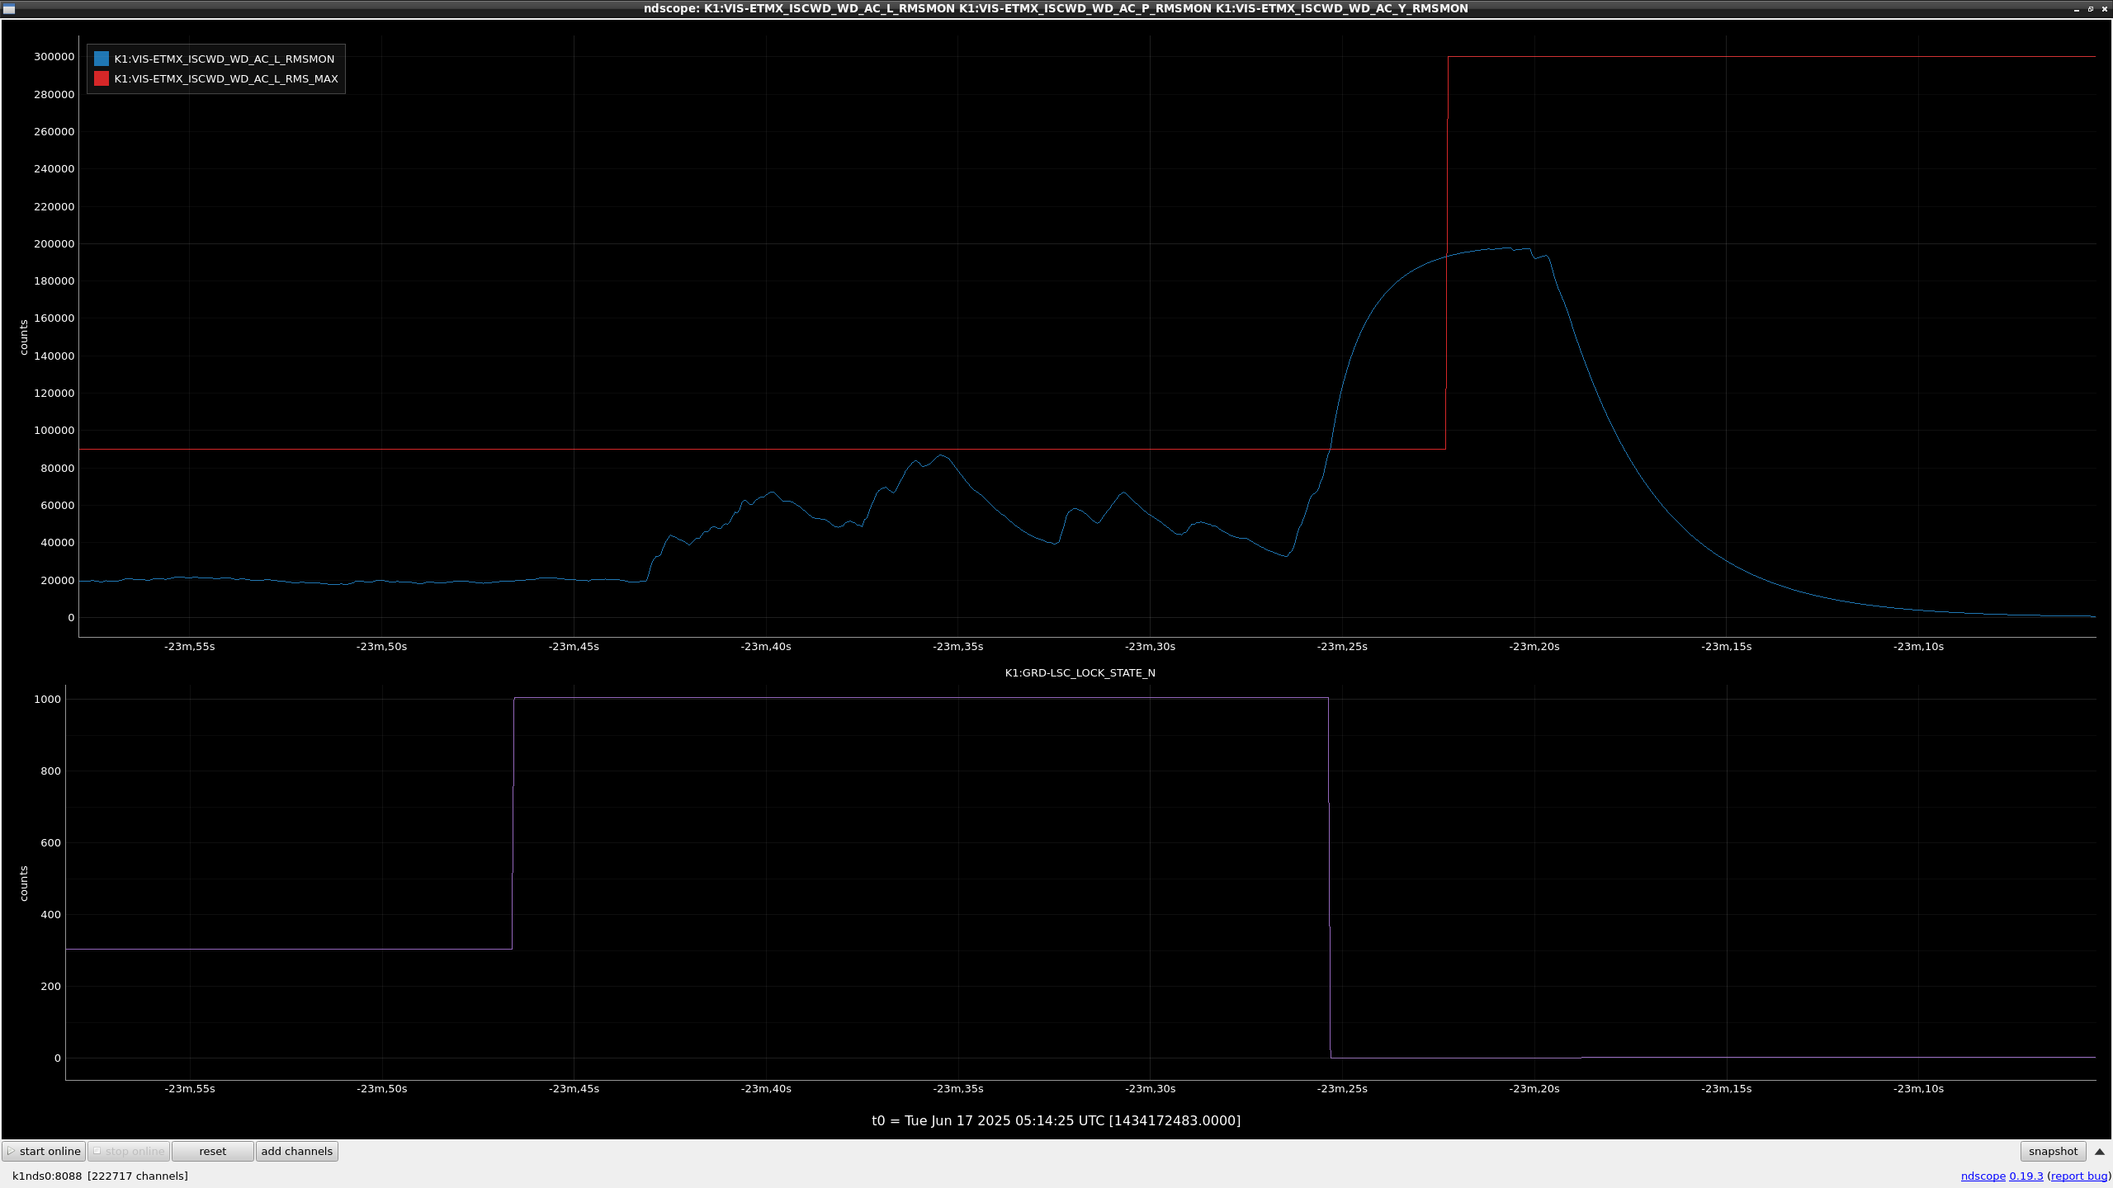The image size is (2113, 1188).
Task: Open the ndscope link in the status bar
Action: tap(1983, 1176)
